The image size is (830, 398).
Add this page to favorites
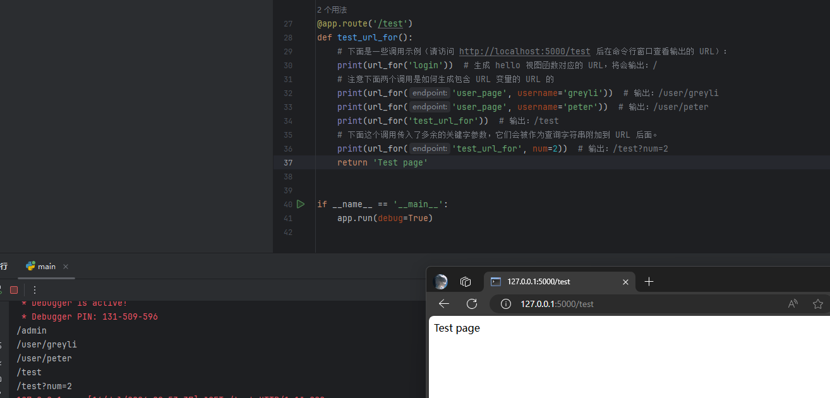pyautogui.click(x=818, y=304)
